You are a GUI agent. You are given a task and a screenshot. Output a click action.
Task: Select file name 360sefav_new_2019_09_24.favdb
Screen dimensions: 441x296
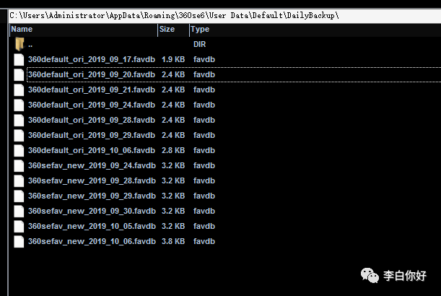[x=92, y=166]
